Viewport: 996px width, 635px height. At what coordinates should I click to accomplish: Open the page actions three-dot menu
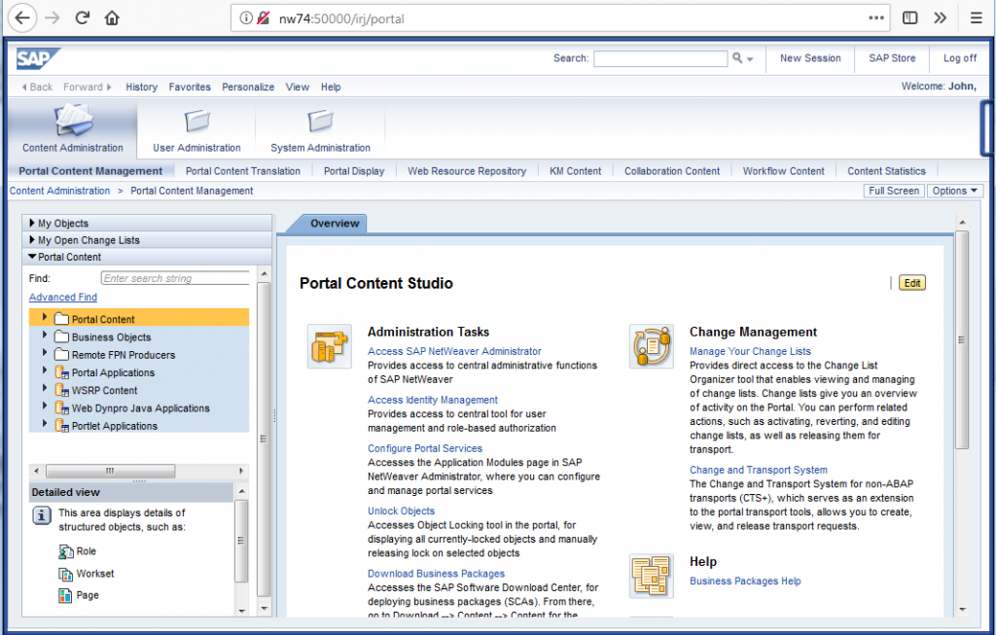[876, 18]
